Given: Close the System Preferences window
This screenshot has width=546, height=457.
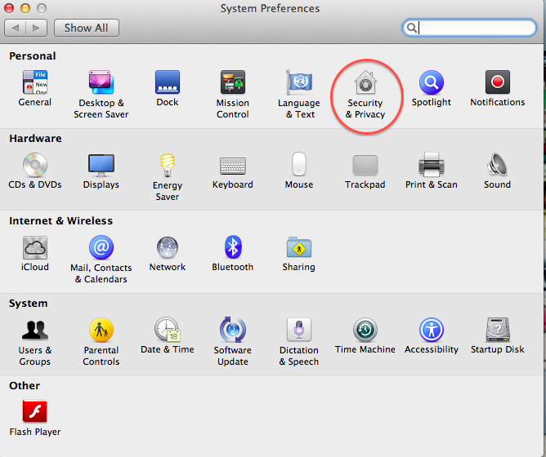Looking at the screenshot, I should (9, 7).
